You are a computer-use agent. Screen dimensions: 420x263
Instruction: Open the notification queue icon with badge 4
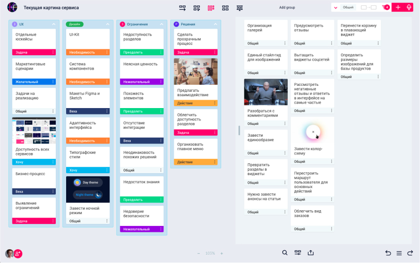tap(386, 7)
